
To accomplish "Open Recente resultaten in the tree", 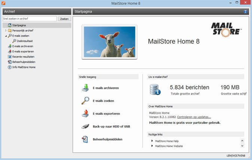I will [x=23, y=57].
